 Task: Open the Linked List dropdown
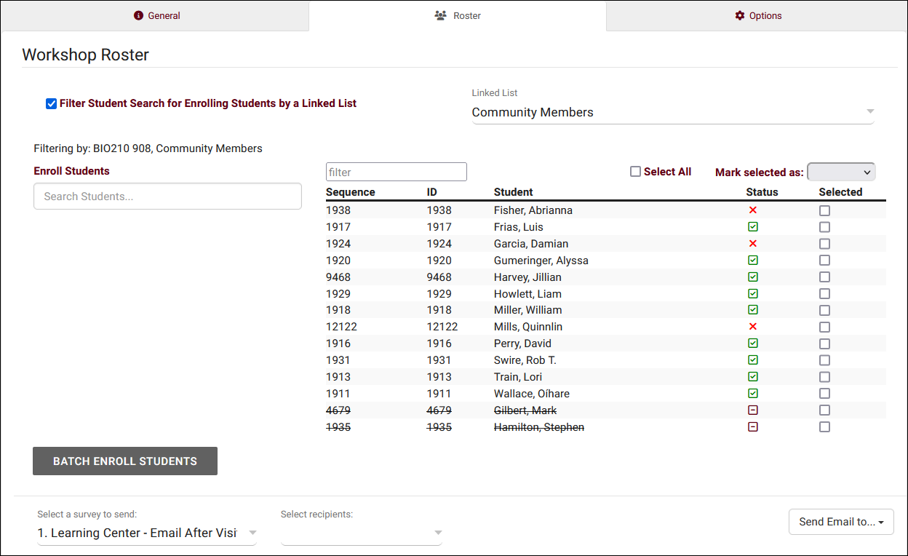coord(672,113)
